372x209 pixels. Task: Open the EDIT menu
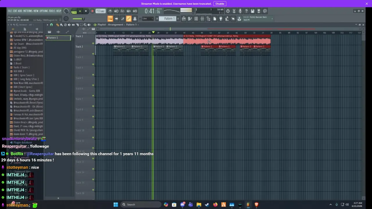pos(15,11)
